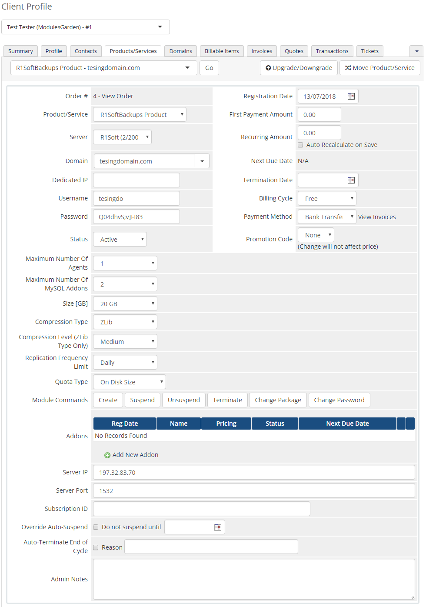
Task: Open the Termination Date calendar icon
Action: [351, 180]
